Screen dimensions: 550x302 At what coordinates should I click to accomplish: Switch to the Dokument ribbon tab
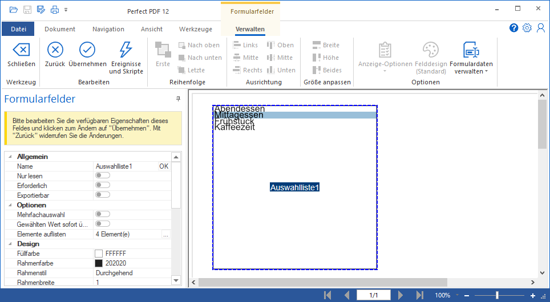point(60,29)
